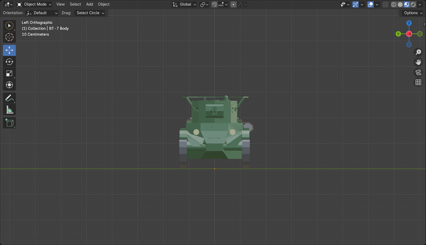The width and height of the screenshot is (426, 245).
Task: Click the origin point under the tank
Action: tap(215, 169)
